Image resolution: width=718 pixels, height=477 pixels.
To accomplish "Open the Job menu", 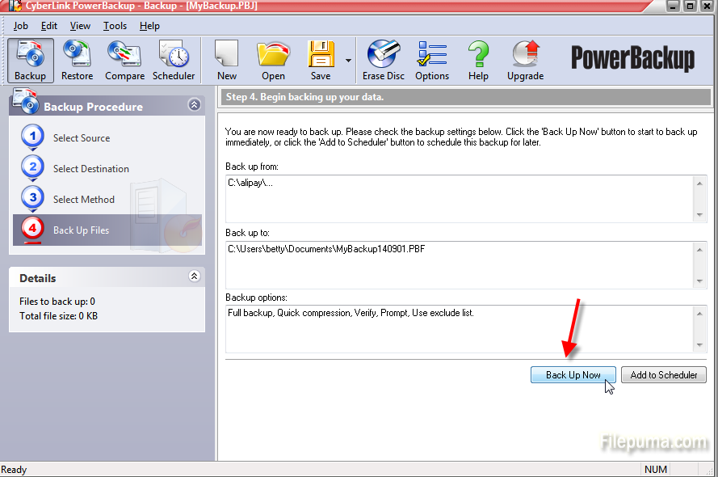I will (x=20, y=26).
